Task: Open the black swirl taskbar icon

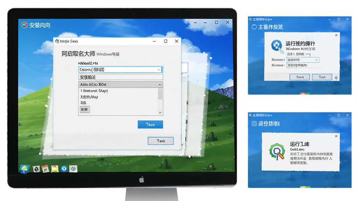Action: (36, 169)
